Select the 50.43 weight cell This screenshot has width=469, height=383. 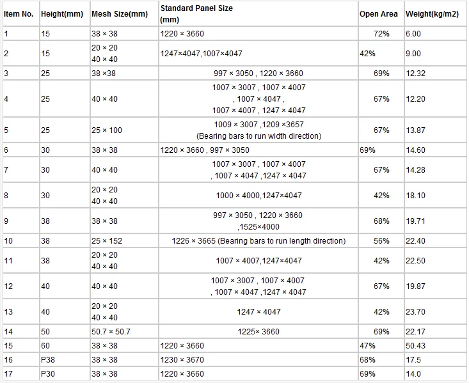click(x=415, y=346)
